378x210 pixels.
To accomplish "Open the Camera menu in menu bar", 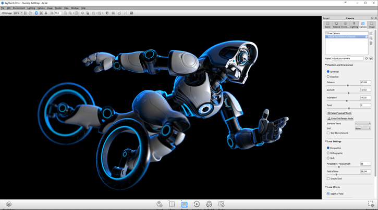I will coord(41,8).
